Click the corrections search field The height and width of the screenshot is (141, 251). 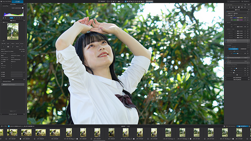(x=234, y=5)
